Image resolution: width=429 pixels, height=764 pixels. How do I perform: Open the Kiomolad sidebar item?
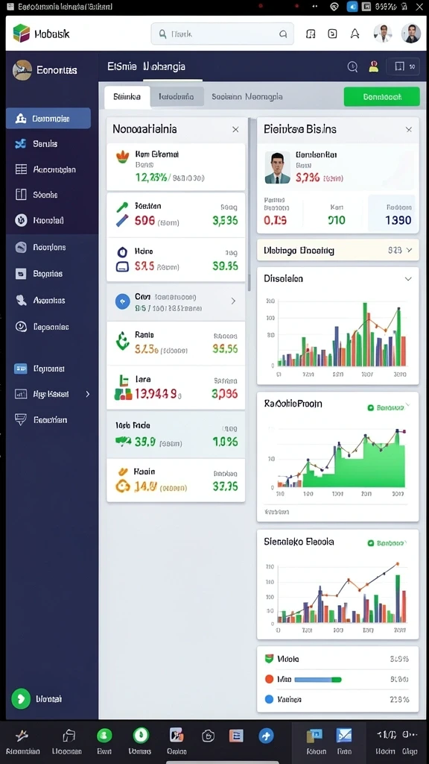pyautogui.click(x=48, y=220)
